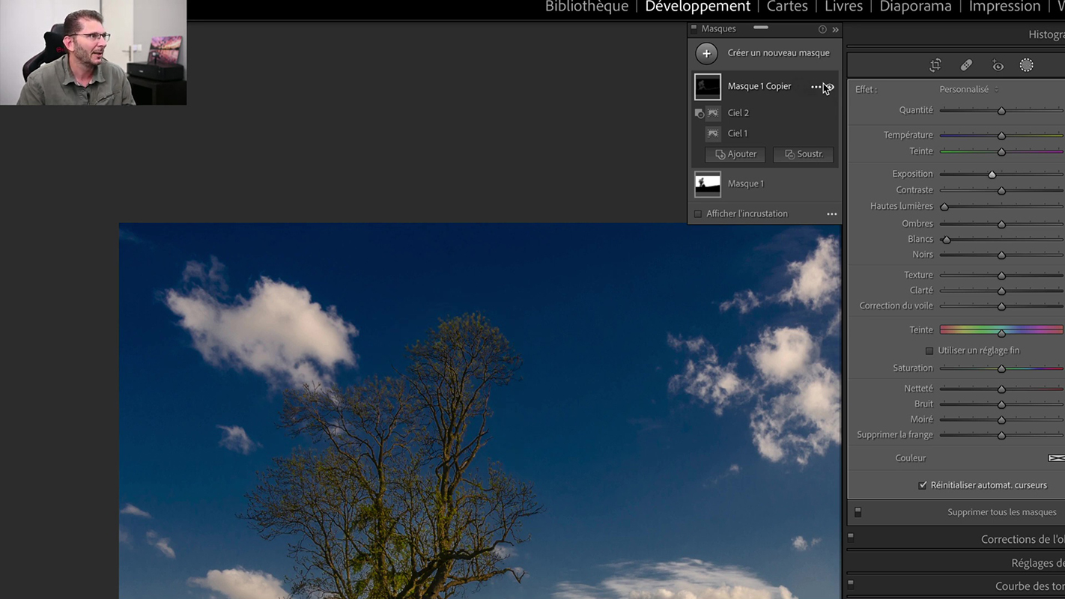The image size is (1065, 599).
Task: Click the plus icon to create new mask
Action: (706, 53)
